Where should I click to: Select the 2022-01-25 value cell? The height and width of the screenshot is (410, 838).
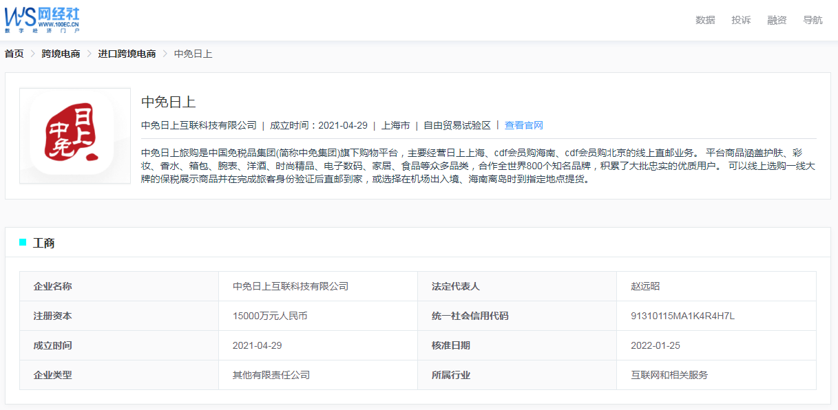tap(716, 345)
